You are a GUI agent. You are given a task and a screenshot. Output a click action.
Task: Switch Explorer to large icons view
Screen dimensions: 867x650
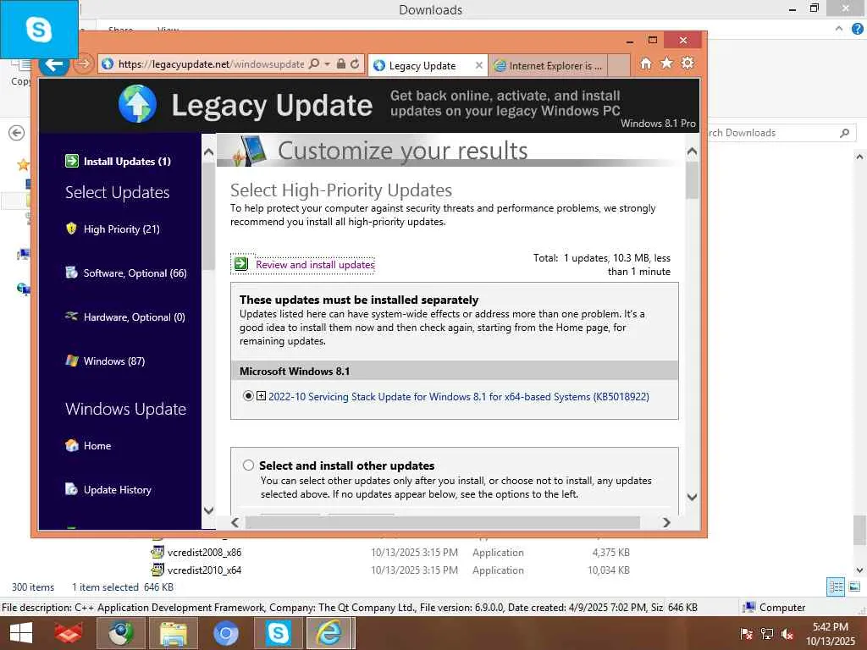(854, 587)
